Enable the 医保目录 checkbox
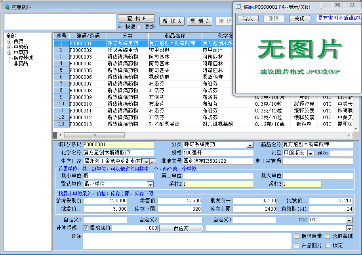The width and height of the screenshot is (362, 255). click(x=296, y=236)
